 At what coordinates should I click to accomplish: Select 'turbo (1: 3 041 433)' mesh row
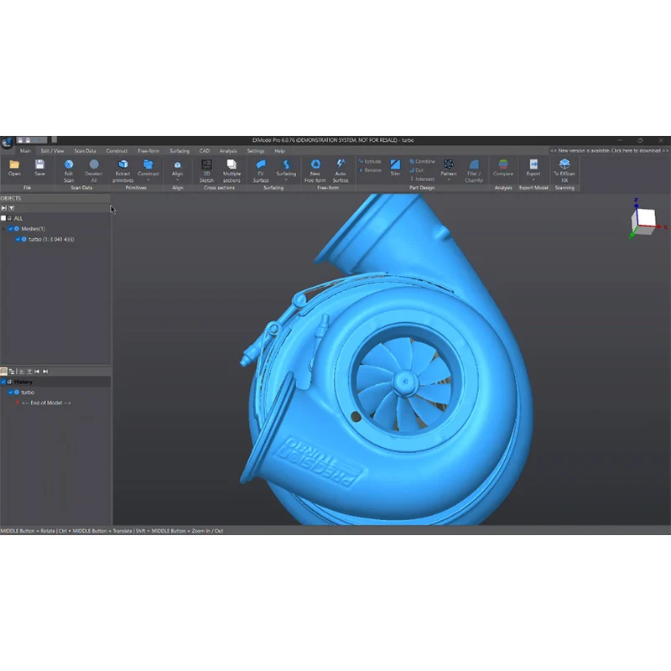click(x=51, y=239)
